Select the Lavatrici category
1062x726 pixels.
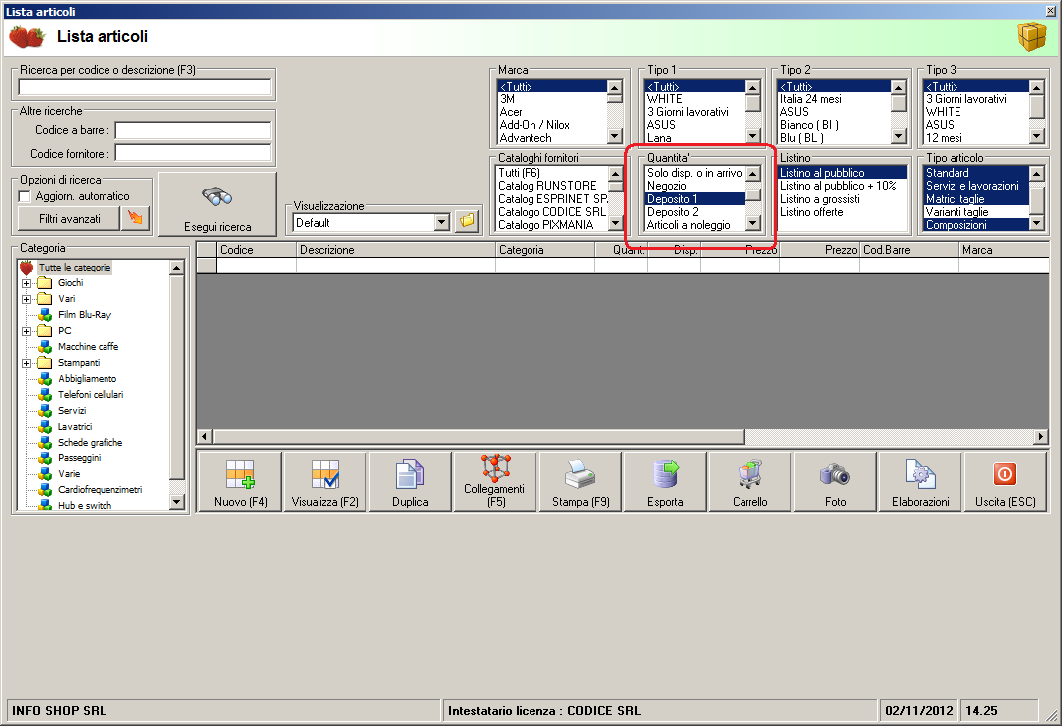click(x=74, y=427)
